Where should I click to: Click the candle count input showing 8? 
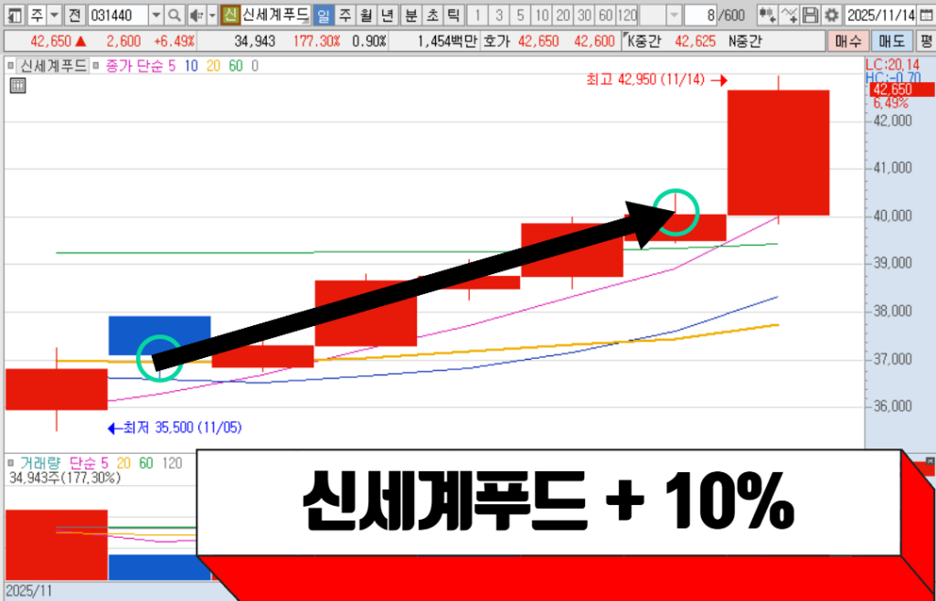tap(711, 16)
